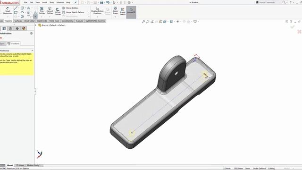Click the Undo icon in quick toolbar
The image size is (302, 170).
(x=108, y=2)
